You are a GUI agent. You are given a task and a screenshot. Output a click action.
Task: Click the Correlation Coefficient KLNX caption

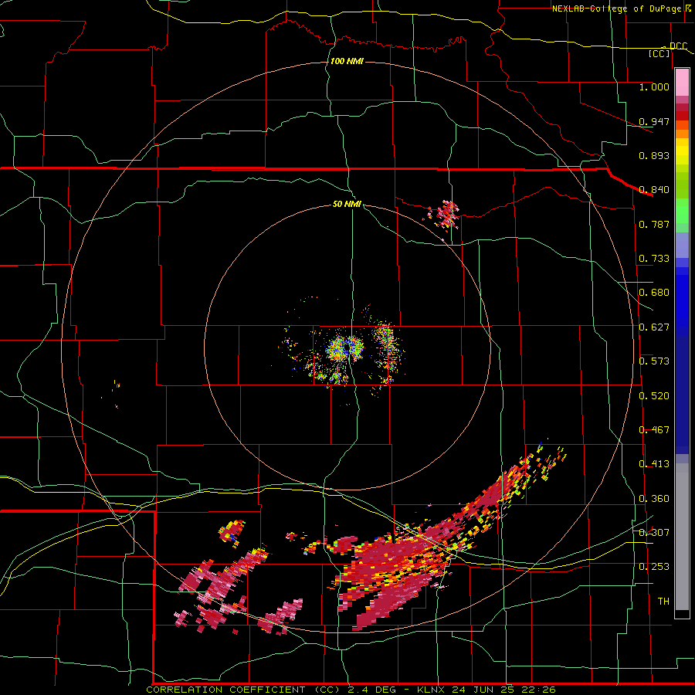point(351,690)
